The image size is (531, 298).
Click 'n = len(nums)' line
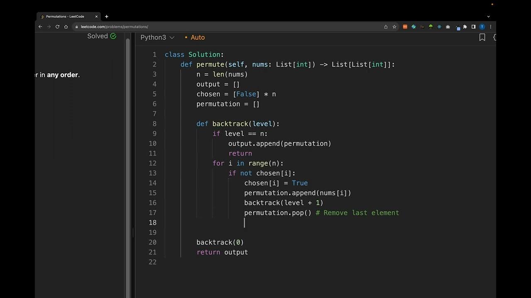(x=222, y=74)
